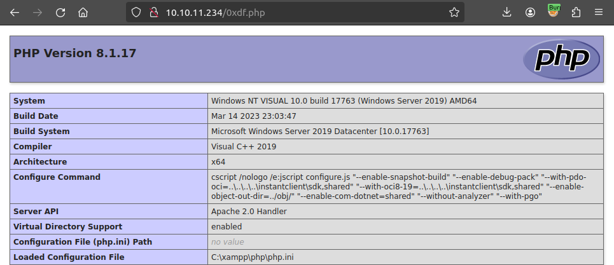Viewport: 614px width, 265px height.
Task: Go back to the previous page
Action: [x=15, y=12]
